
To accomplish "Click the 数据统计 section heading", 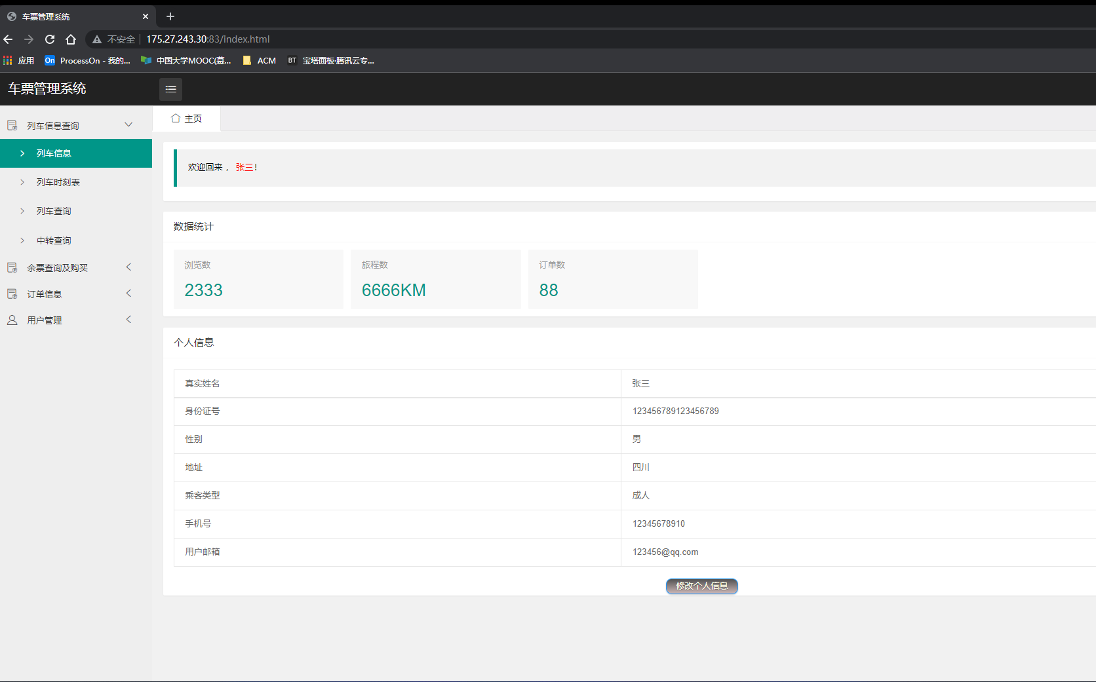I will [x=193, y=227].
